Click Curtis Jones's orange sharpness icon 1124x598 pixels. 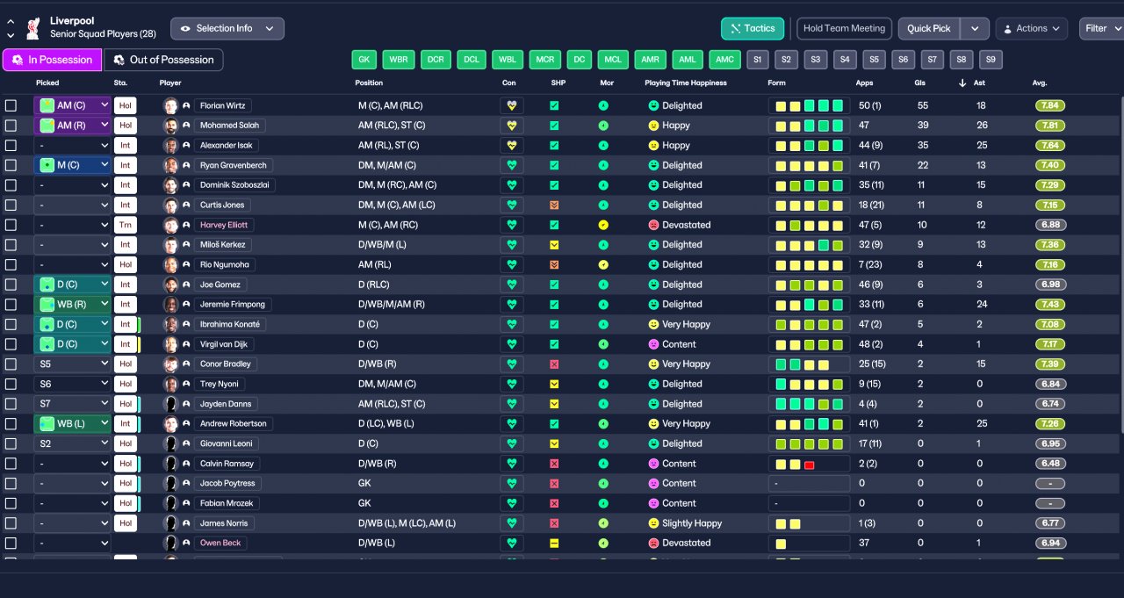(x=554, y=205)
